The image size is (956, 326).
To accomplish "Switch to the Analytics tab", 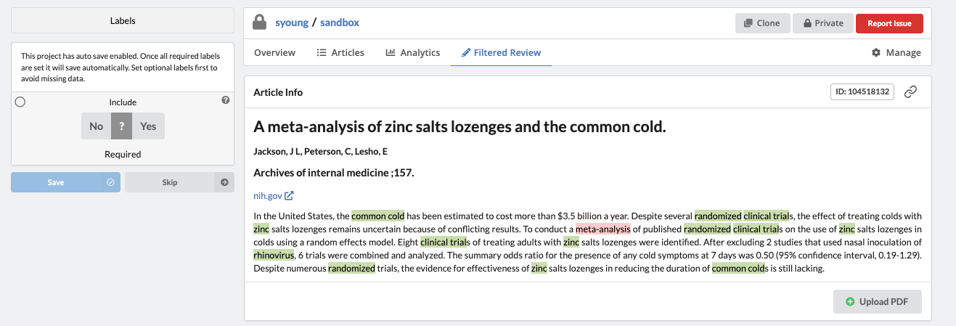I will point(412,53).
